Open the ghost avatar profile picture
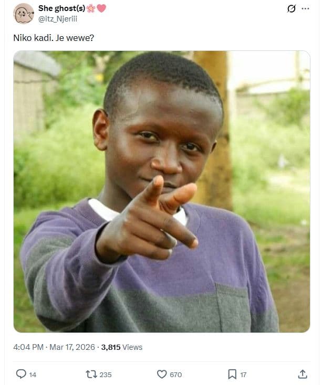 (24, 14)
